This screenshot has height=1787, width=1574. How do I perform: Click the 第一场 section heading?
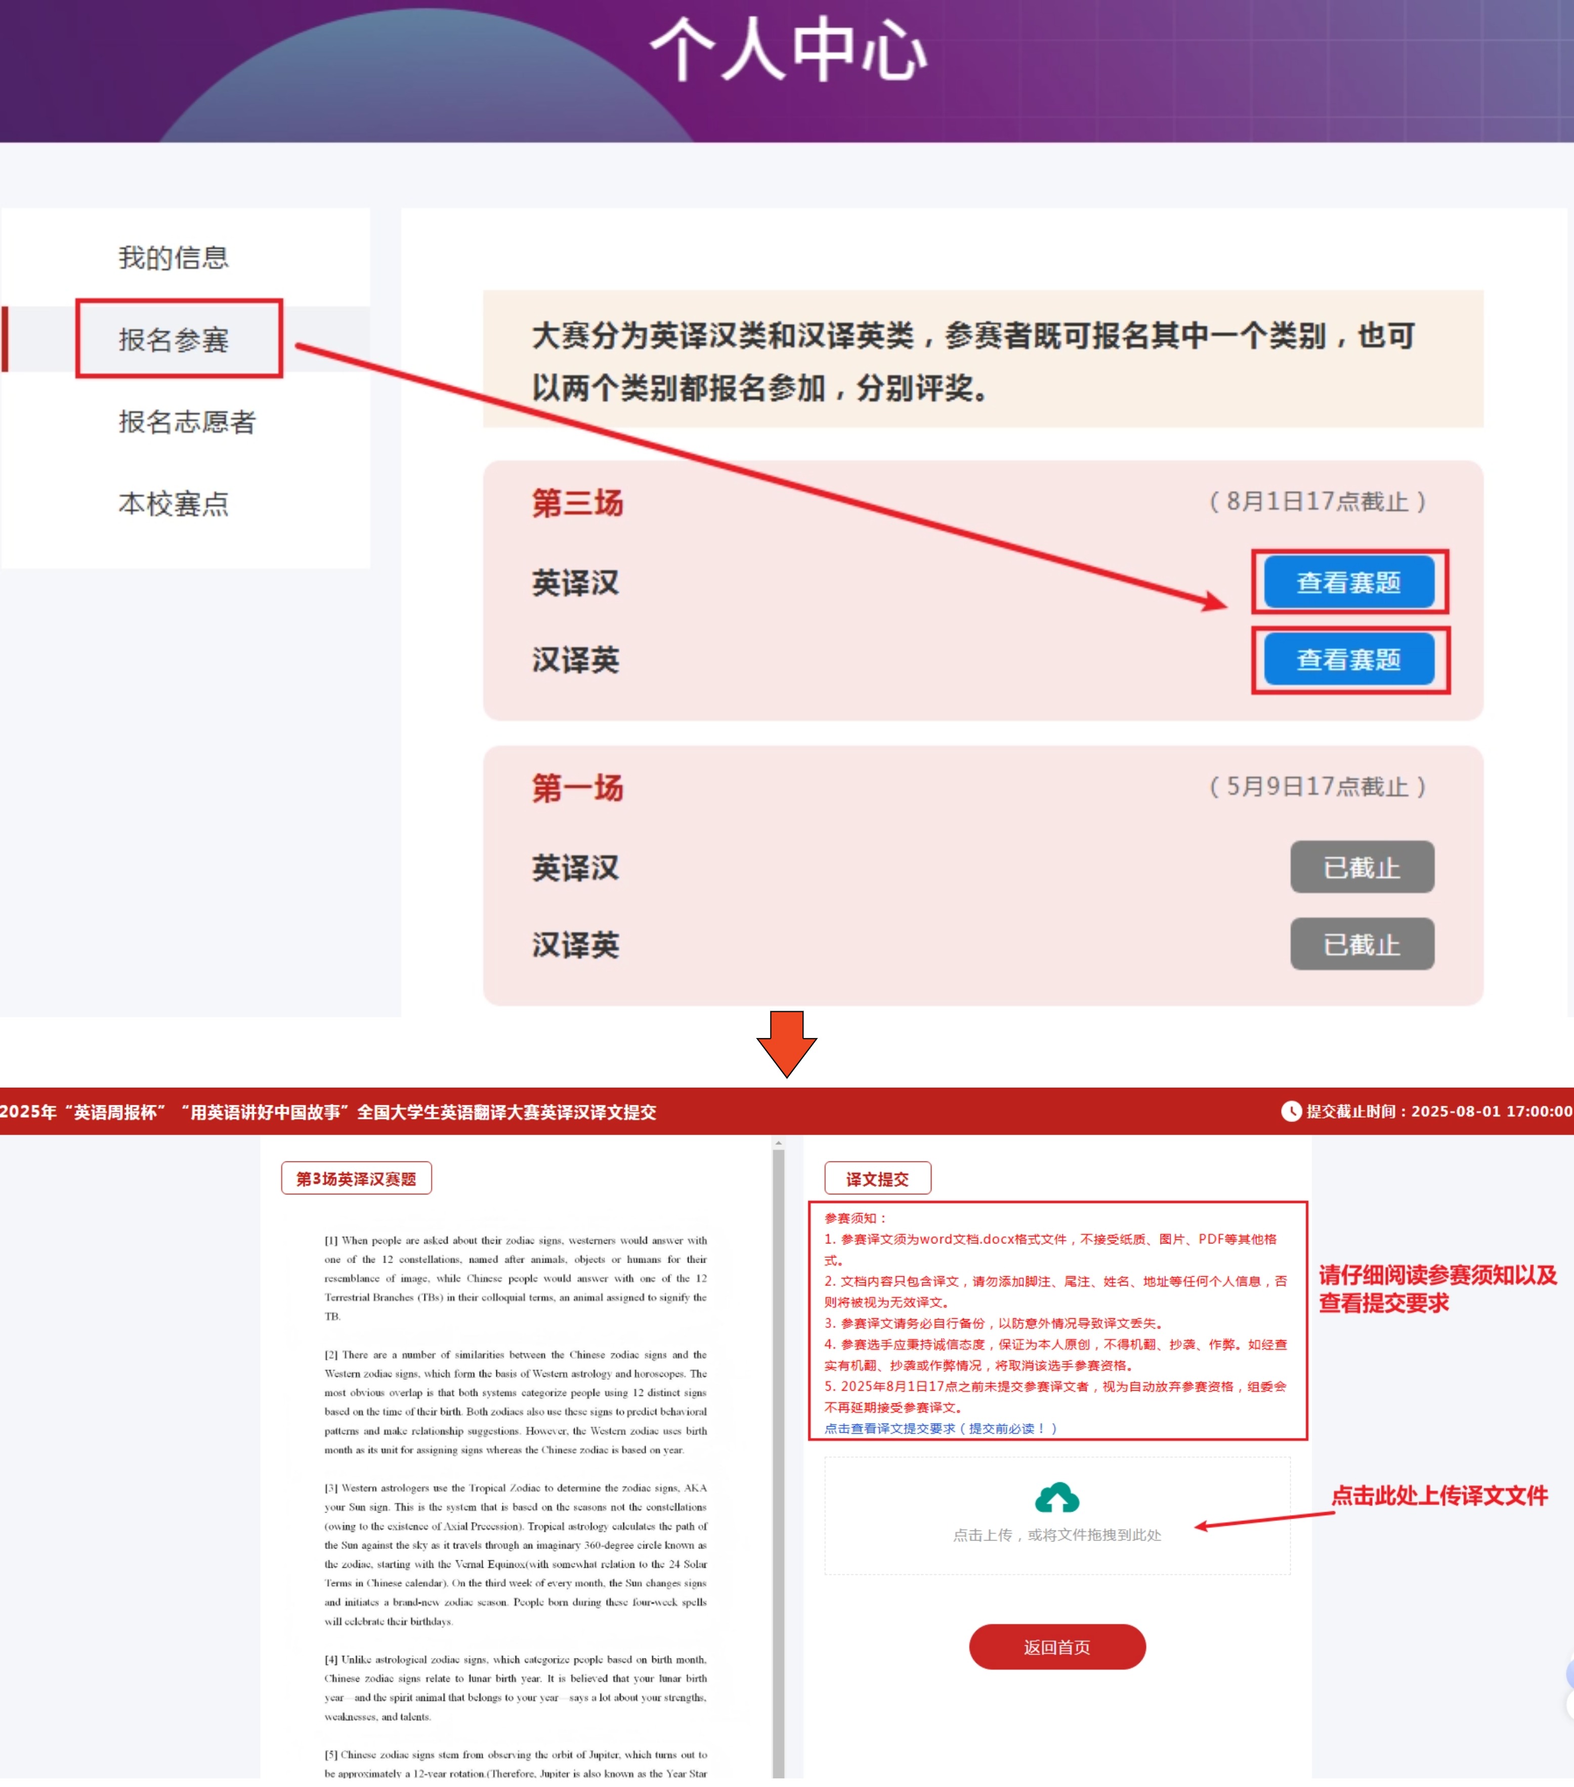click(577, 787)
